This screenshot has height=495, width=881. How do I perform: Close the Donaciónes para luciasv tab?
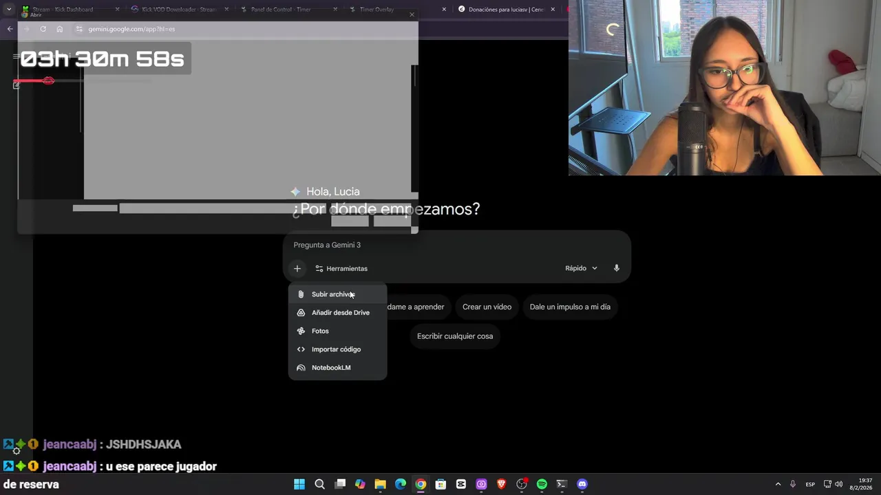coord(553,10)
